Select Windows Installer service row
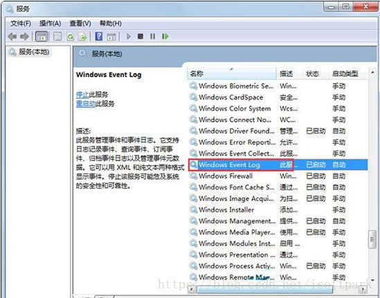This screenshot has height=298, width=380. [x=278, y=209]
